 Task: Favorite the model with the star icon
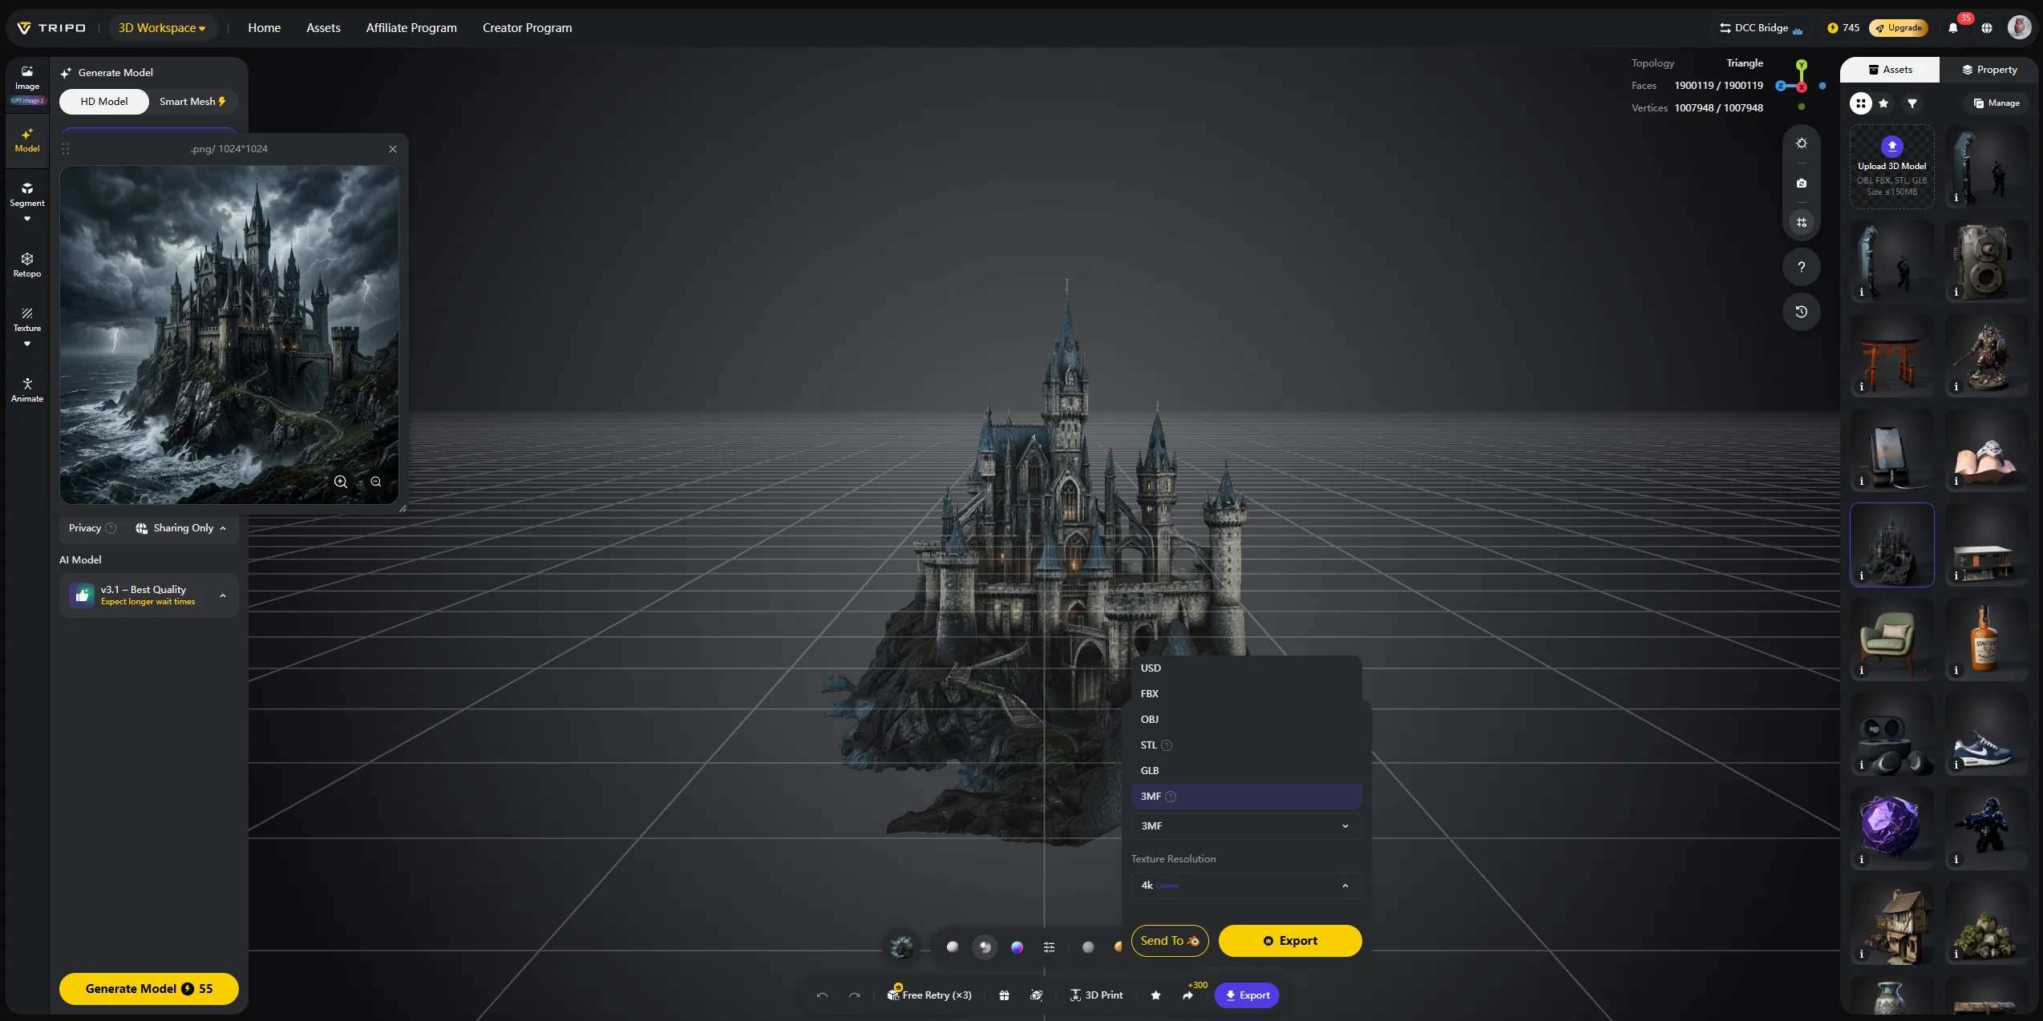pos(1155,995)
